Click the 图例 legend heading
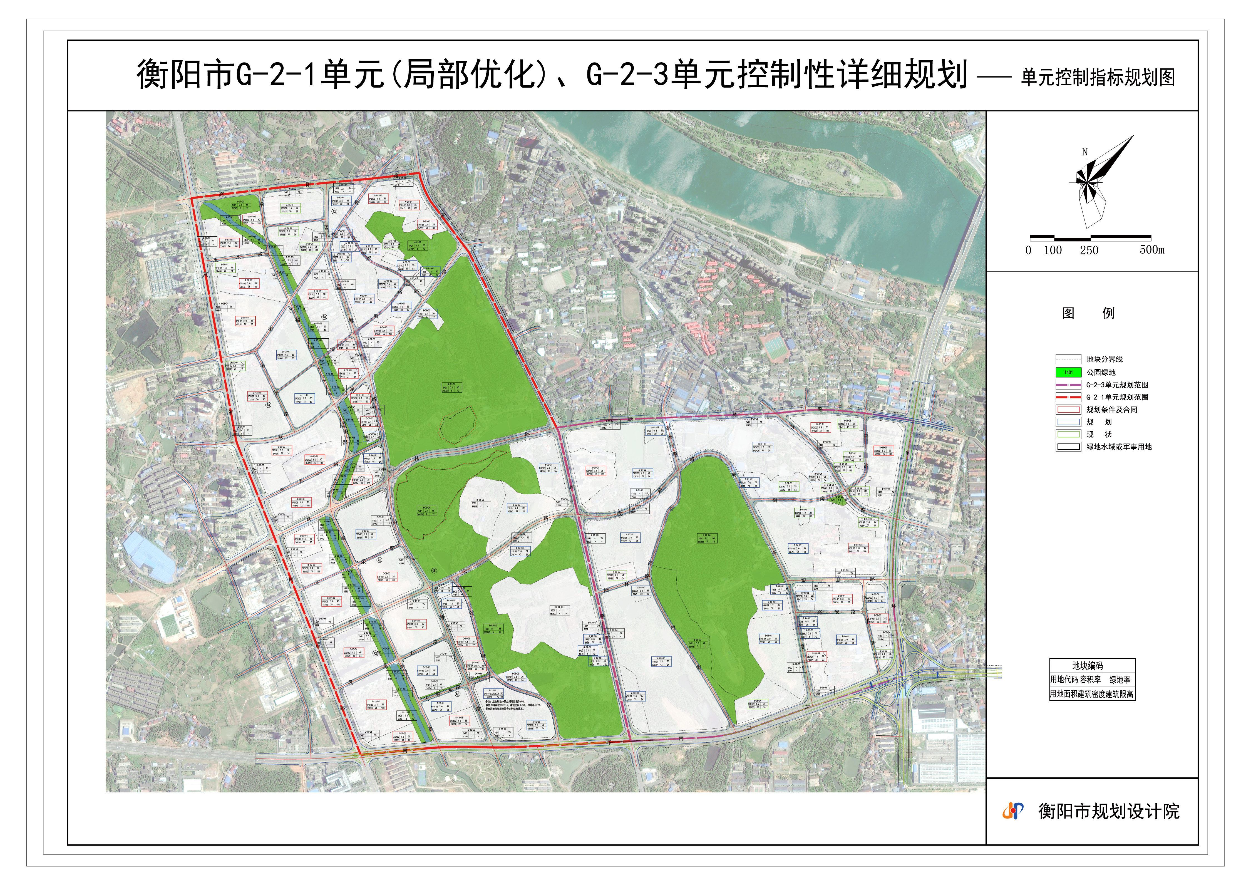Image resolution: width=1251 pixels, height=885 pixels. click(1088, 313)
